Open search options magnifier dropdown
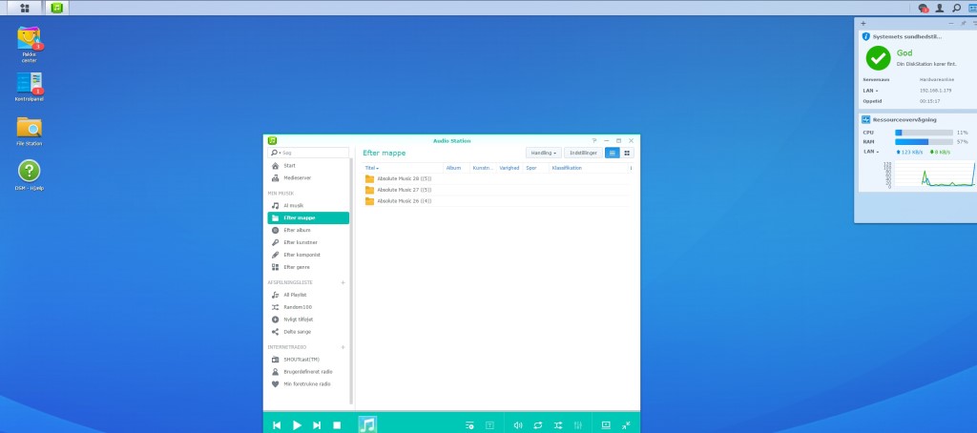Screen dimensions: 977x433 pyautogui.click(x=274, y=153)
